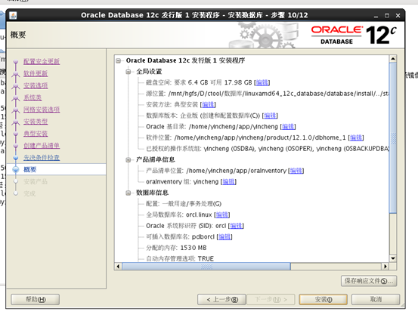Click the 保存响应文件 button
This screenshot has height=318, width=418.
pos(369,281)
